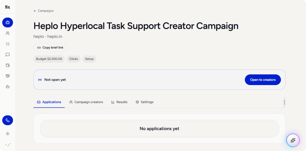
Task: Open the handshake deals sidebar icon
Action: click(x=8, y=76)
